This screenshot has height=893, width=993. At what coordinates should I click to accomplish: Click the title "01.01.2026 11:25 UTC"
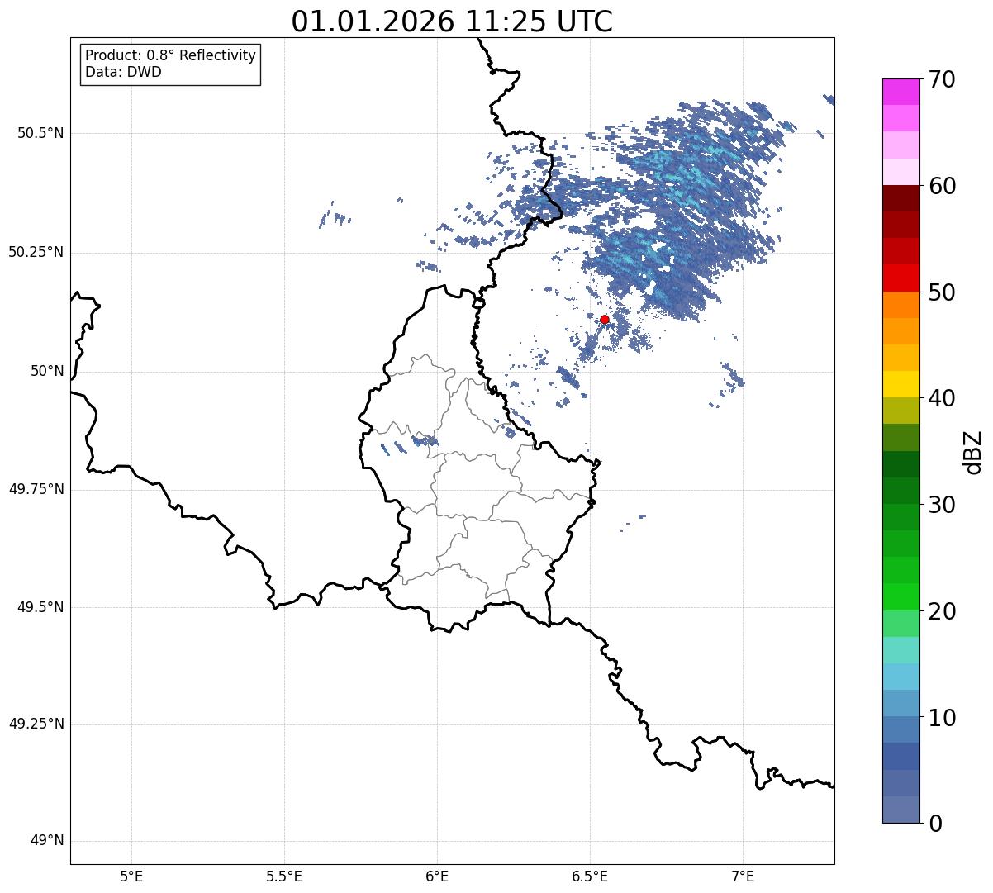[x=452, y=21]
